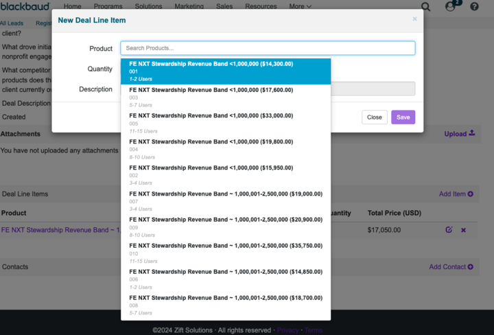The image size is (494, 335).
Task: Click the Deal Line Items section heading
Action: 25,194
